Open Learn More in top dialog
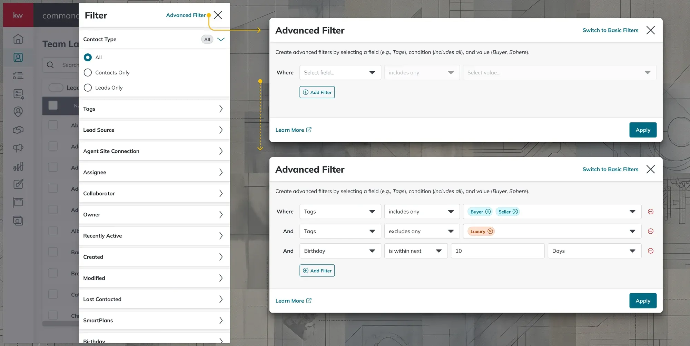This screenshot has height=346, width=690. tap(293, 130)
